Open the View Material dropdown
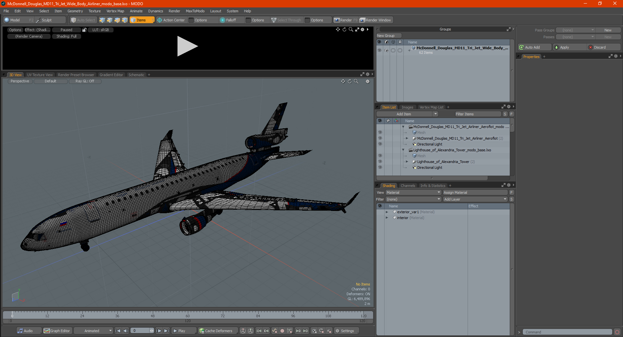The image size is (623, 337). click(x=413, y=192)
